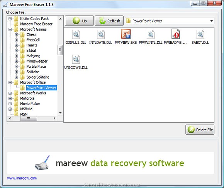Click the Hearts folder icon
This screenshot has height=188, width=224.
(x=22, y=45)
